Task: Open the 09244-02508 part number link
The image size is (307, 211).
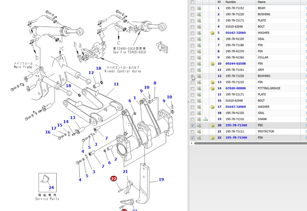Action: (x=235, y=64)
